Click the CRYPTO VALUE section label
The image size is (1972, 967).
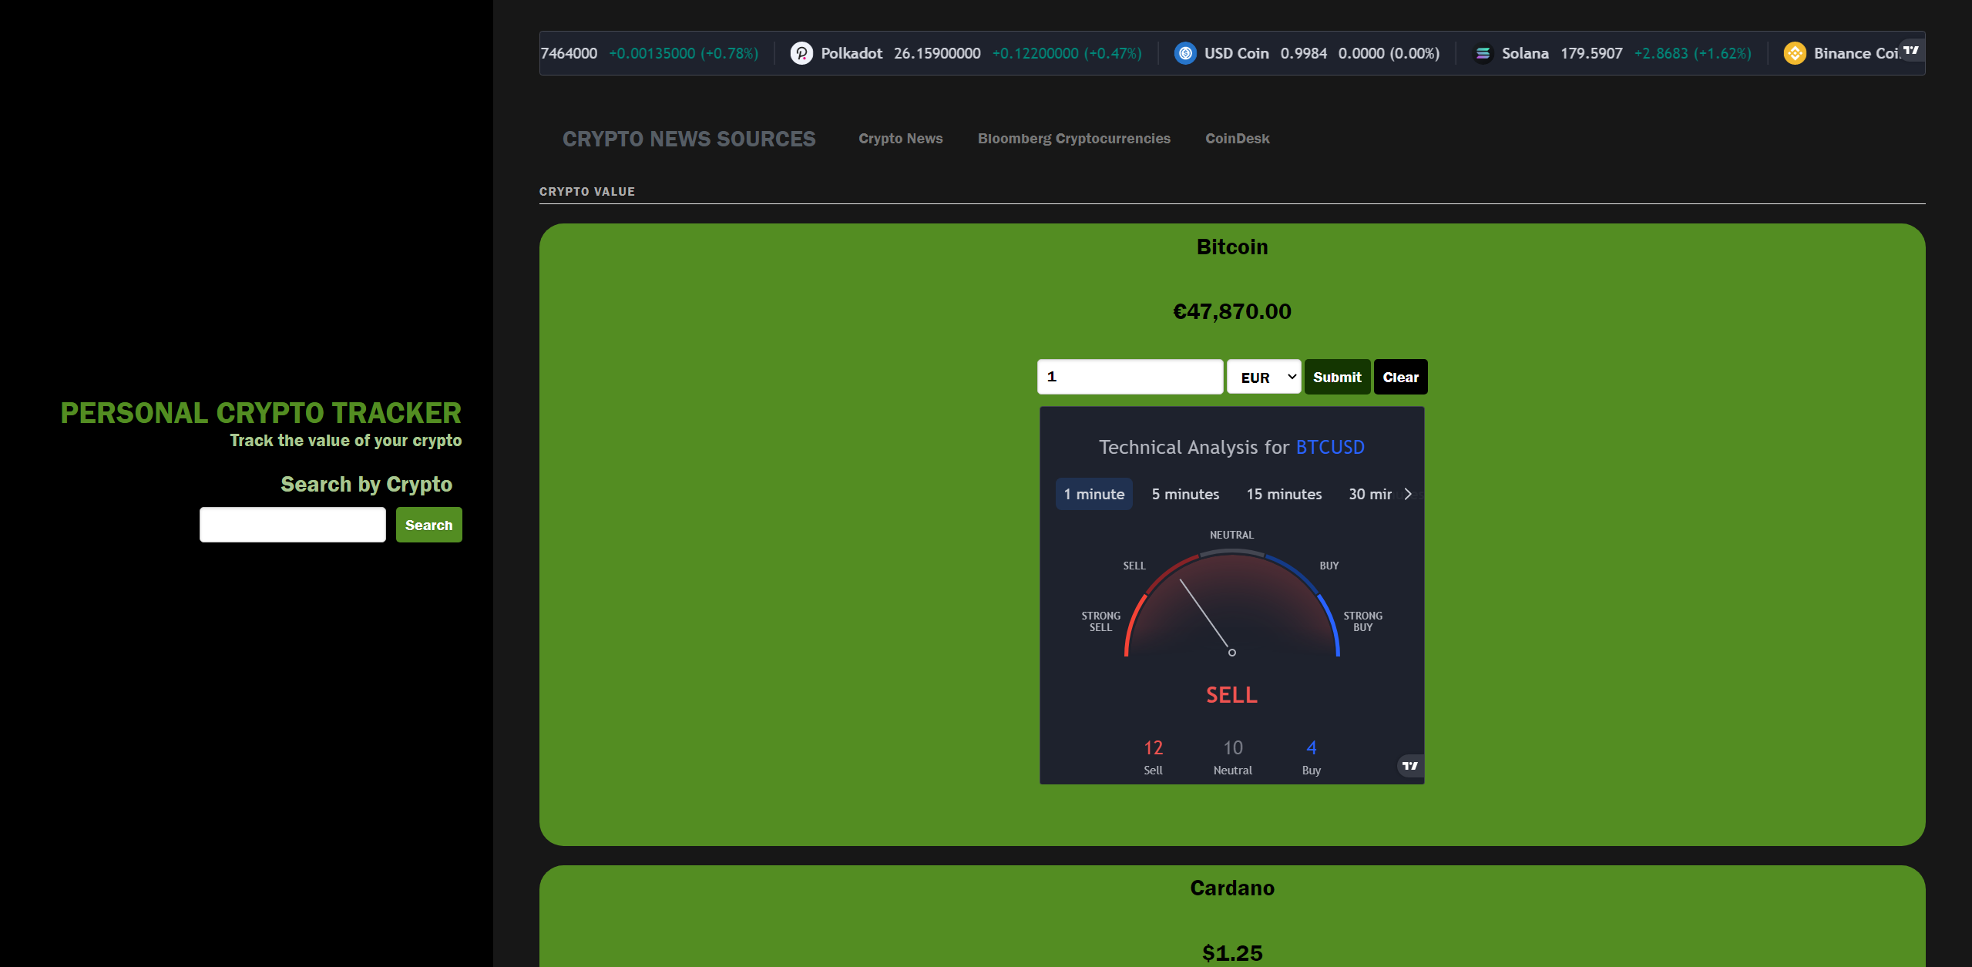(587, 191)
